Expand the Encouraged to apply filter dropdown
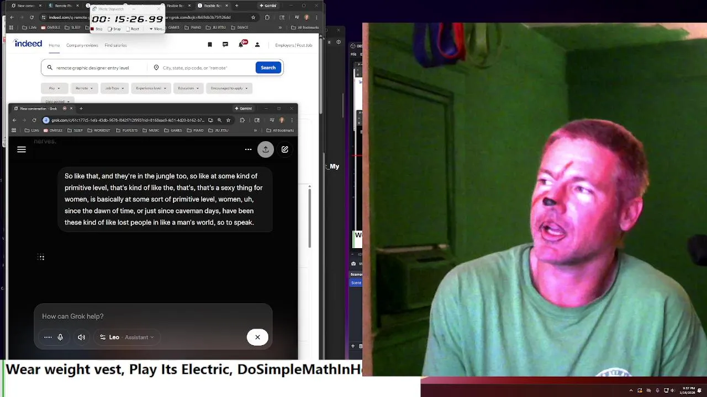The width and height of the screenshot is (707, 397). pyautogui.click(x=229, y=88)
